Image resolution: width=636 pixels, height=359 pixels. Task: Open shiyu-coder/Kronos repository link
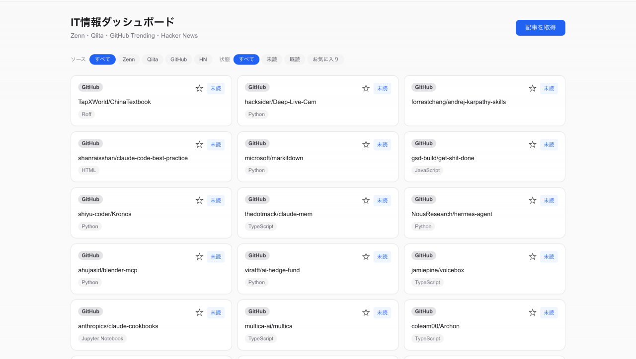coord(105,214)
